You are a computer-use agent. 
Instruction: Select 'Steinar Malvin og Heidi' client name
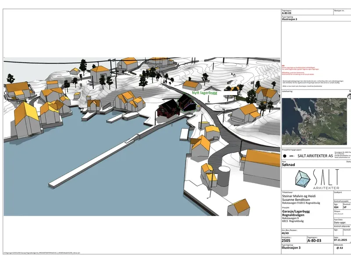(299, 196)
